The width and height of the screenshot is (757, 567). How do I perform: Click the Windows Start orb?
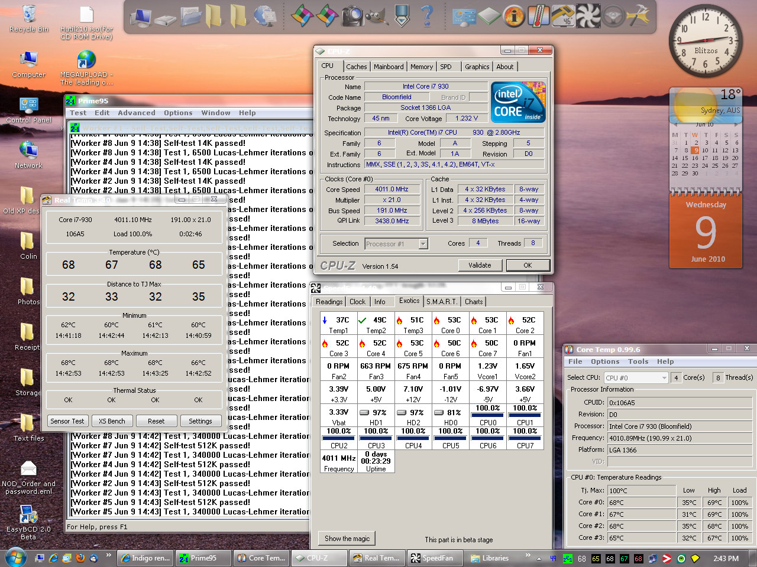15,558
